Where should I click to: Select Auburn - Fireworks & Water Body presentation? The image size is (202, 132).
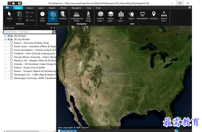pyautogui.click(x=32, y=43)
